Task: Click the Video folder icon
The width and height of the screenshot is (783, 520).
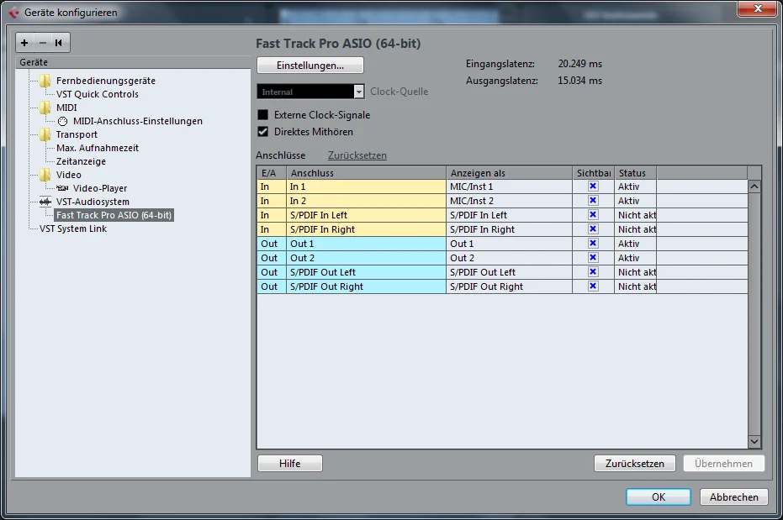Action: click(45, 175)
